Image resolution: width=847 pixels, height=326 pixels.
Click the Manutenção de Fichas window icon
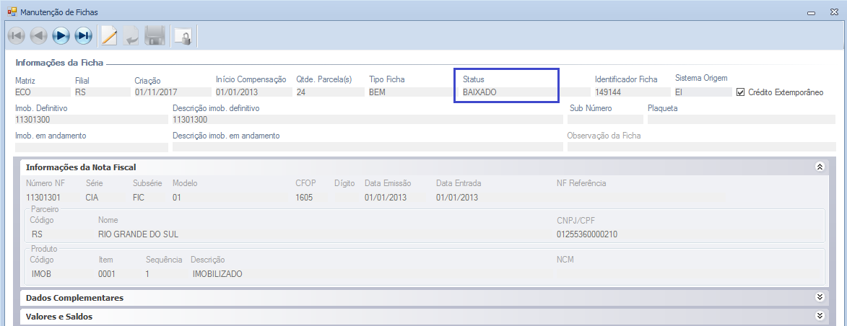[12, 12]
